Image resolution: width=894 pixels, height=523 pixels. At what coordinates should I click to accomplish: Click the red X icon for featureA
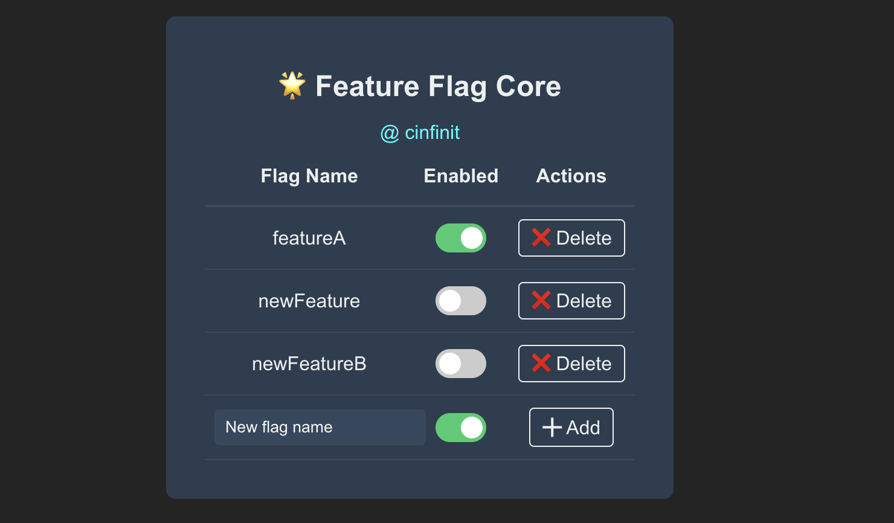[541, 238]
